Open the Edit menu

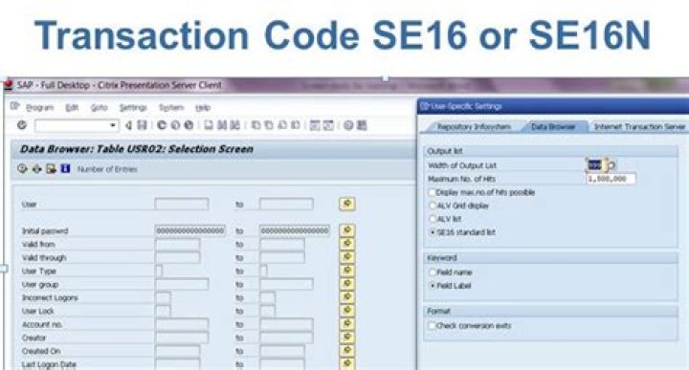(x=72, y=107)
